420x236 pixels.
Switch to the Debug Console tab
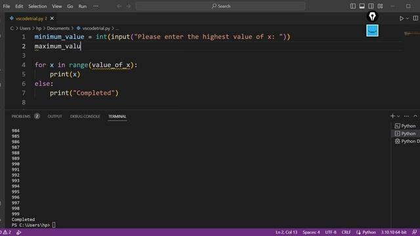85,117
